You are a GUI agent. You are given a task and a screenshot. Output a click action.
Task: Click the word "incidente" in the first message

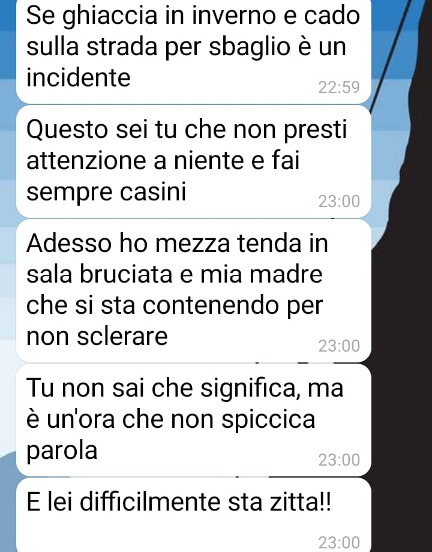point(78,78)
